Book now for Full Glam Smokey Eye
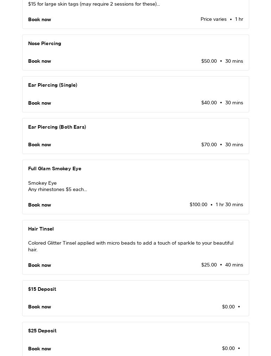The width and height of the screenshot is (271, 356). point(39,205)
